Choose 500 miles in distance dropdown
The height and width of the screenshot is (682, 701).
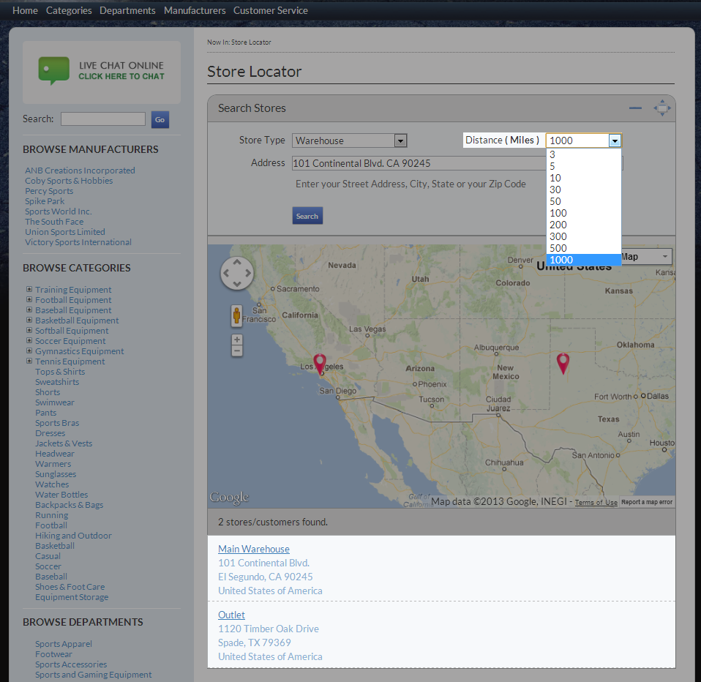[558, 248]
